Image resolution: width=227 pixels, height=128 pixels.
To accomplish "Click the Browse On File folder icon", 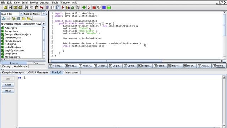I will click(x=15, y=7).
